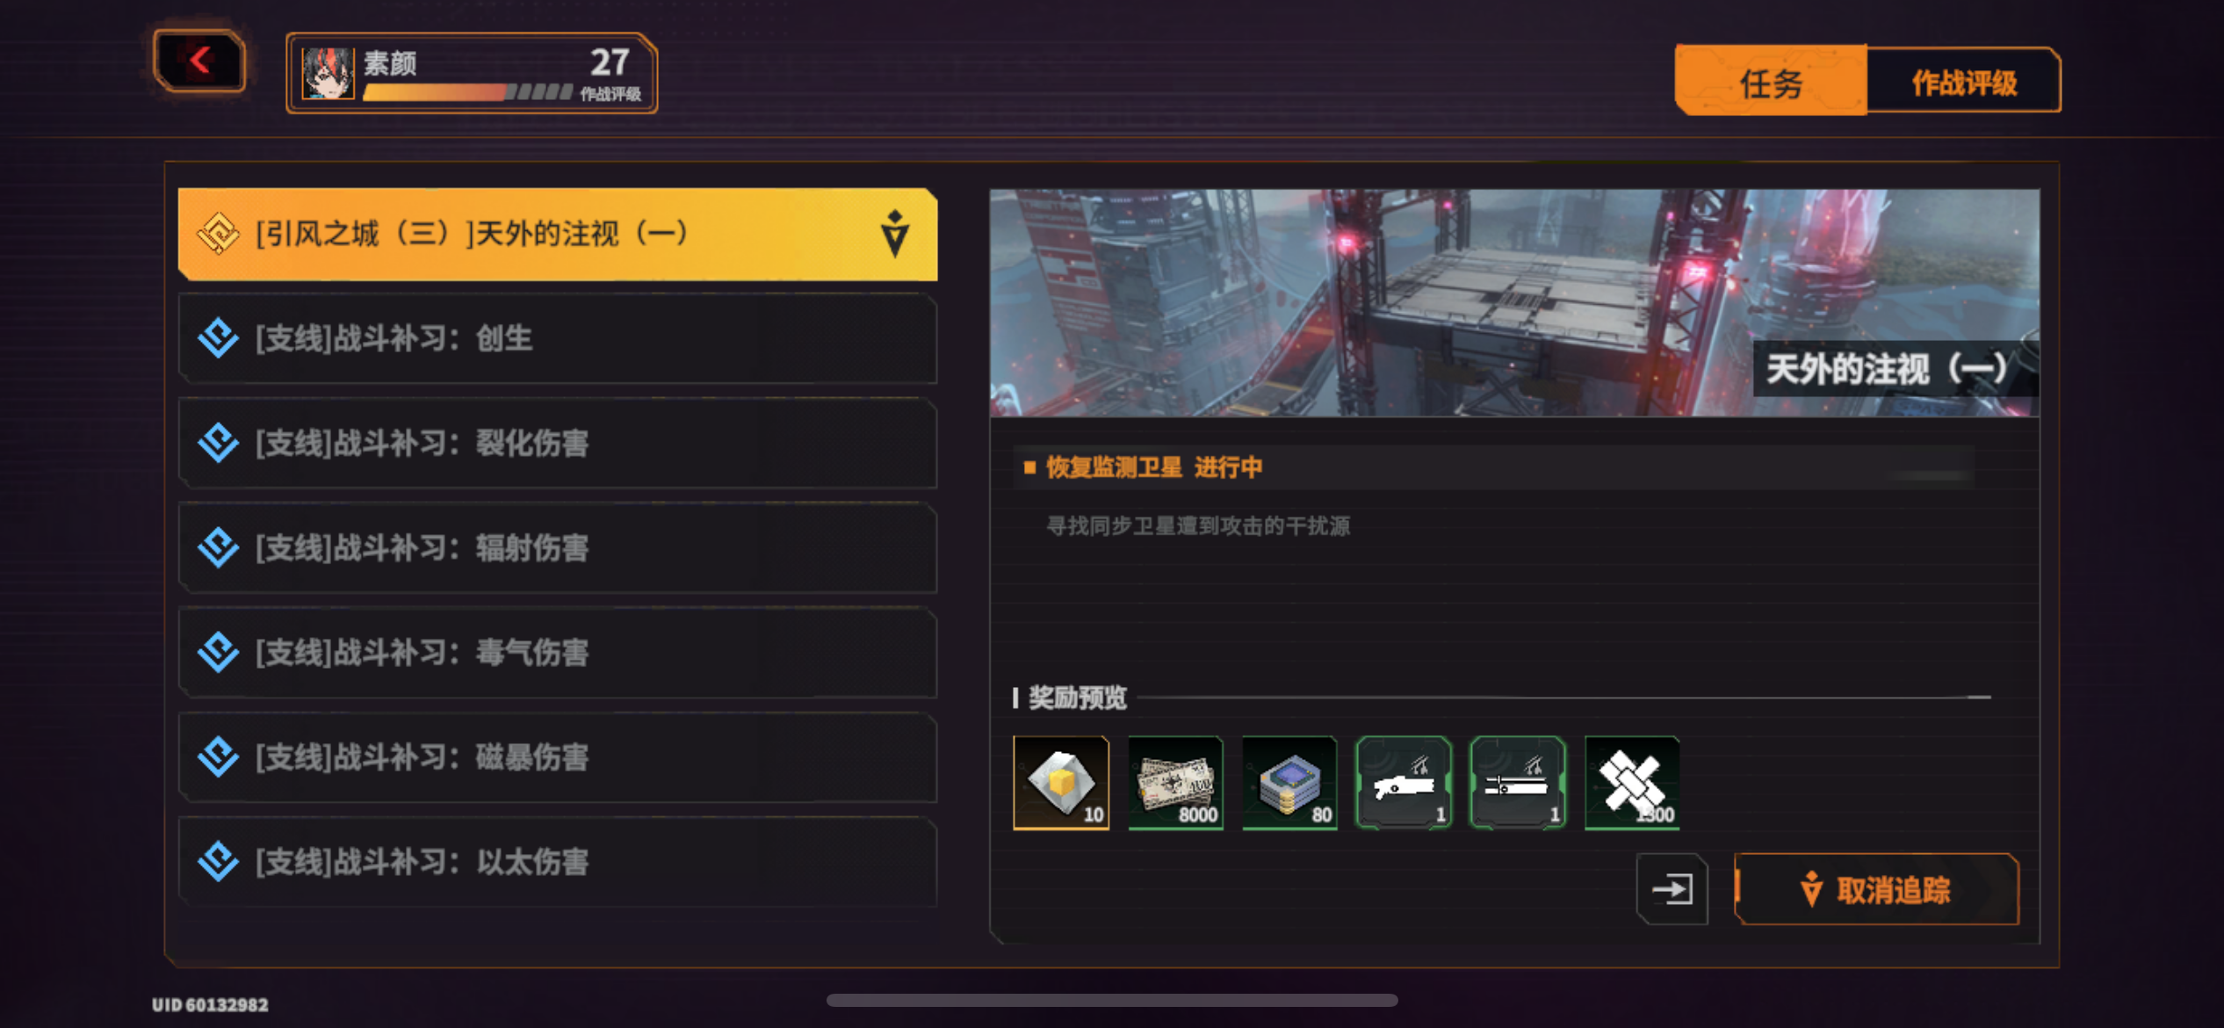Select the 任务 tab

1771,82
